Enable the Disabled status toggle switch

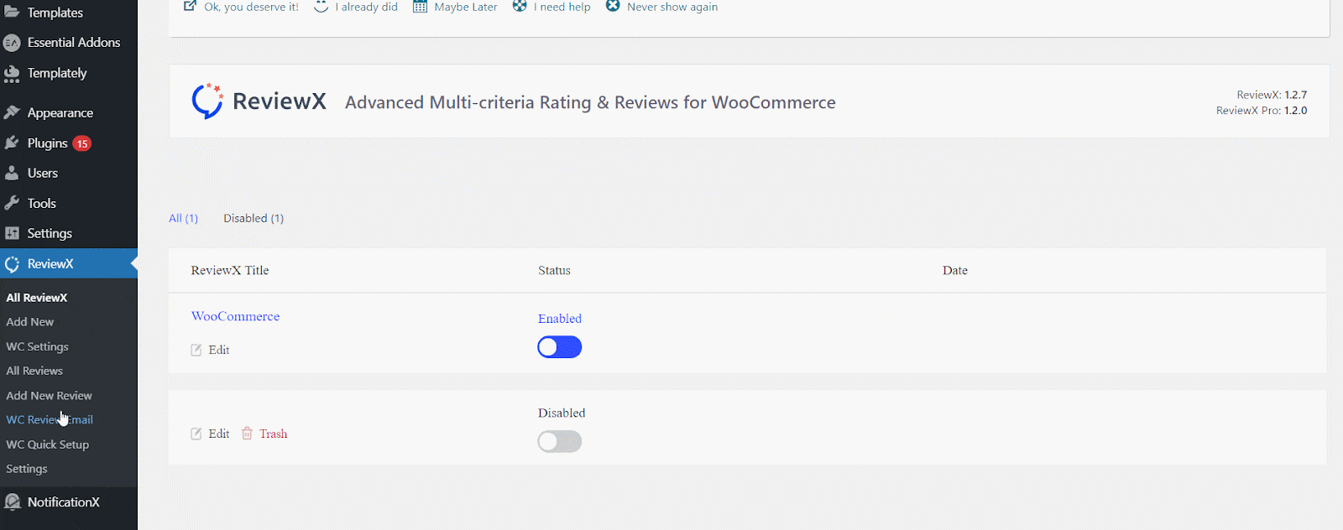pos(559,441)
